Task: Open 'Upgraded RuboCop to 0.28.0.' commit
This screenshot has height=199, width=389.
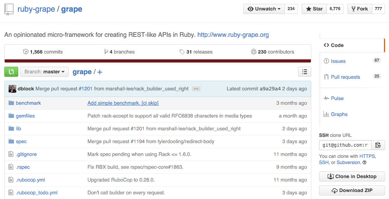Action: point(121,180)
